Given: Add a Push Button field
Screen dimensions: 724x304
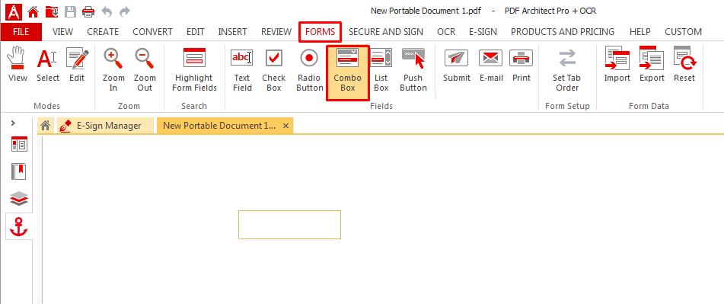Looking at the screenshot, I should [413, 70].
